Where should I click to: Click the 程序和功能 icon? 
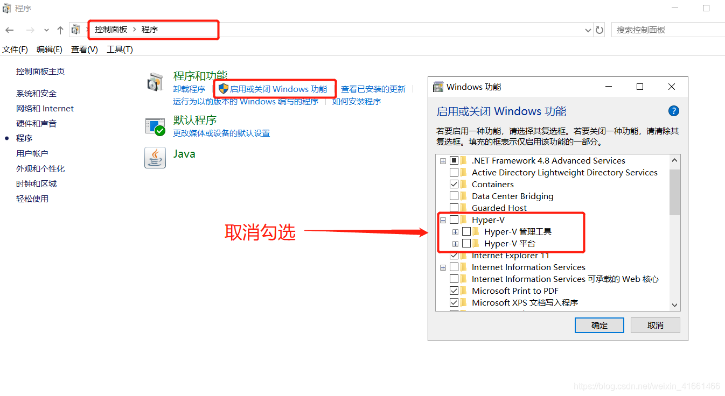(x=155, y=82)
